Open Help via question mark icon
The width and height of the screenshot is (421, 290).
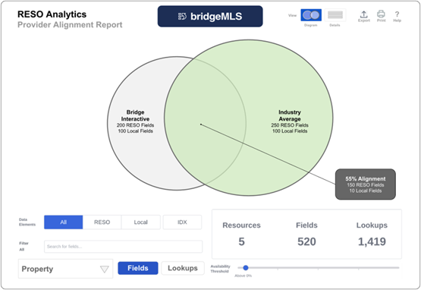(x=397, y=14)
